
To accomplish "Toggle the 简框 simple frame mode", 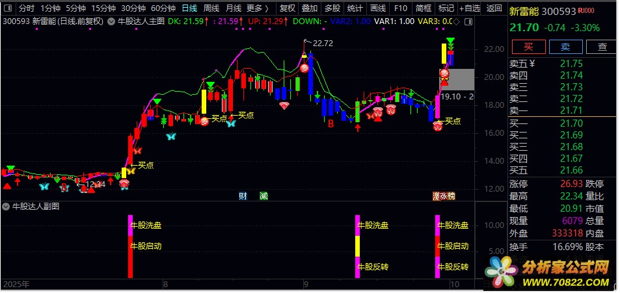I will click(x=423, y=8).
